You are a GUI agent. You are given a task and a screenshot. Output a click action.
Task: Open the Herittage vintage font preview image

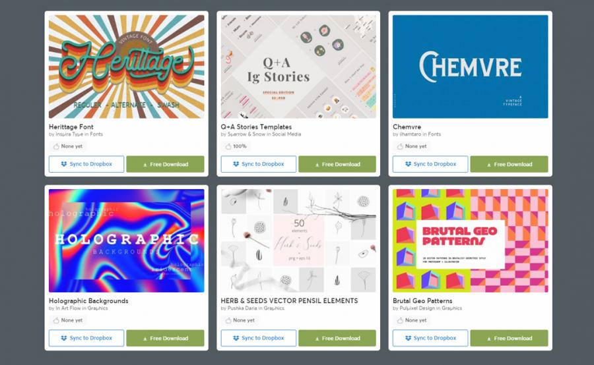tap(127, 67)
